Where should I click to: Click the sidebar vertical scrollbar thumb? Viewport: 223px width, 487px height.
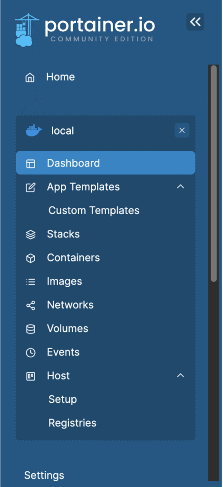[213, 173]
